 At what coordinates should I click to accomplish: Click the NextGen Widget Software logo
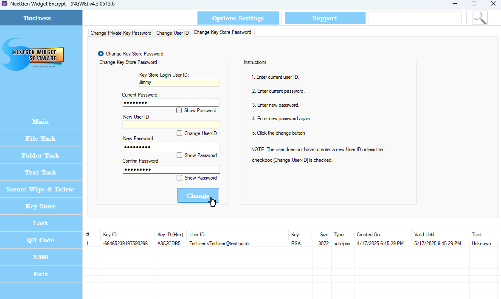tap(33, 55)
